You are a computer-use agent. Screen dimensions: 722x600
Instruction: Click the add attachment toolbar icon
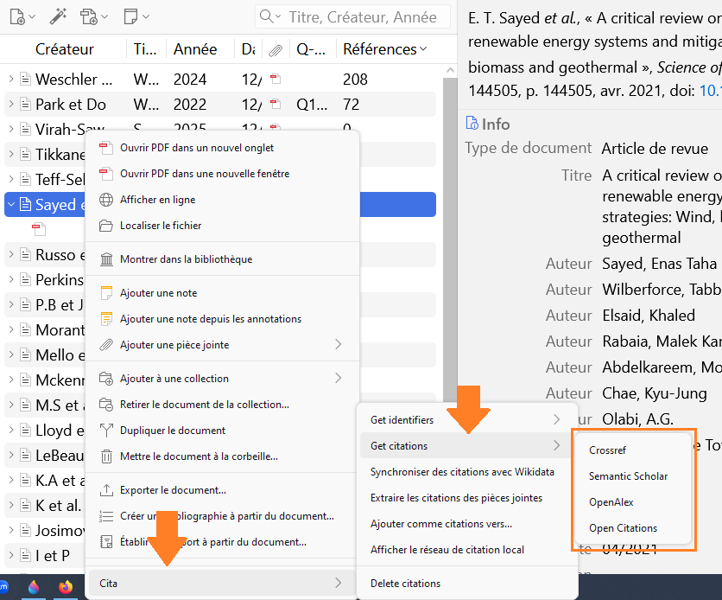[x=89, y=16]
